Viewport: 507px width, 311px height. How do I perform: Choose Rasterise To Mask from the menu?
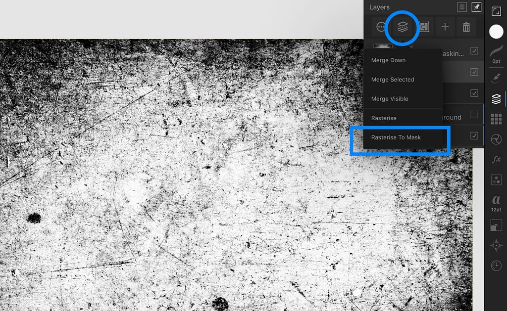pyautogui.click(x=396, y=137)
